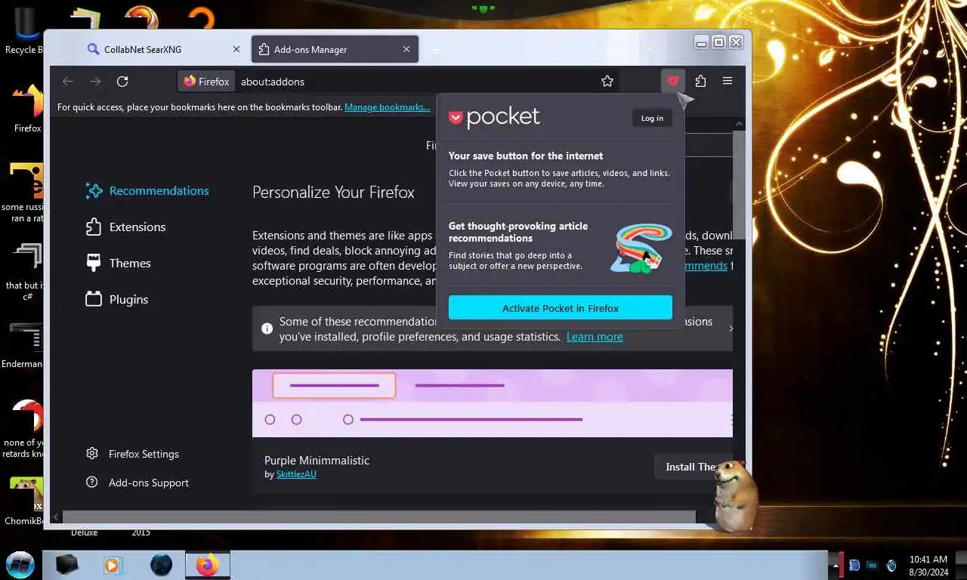Open the Themes category in sidebar

[x=119, y=263]
